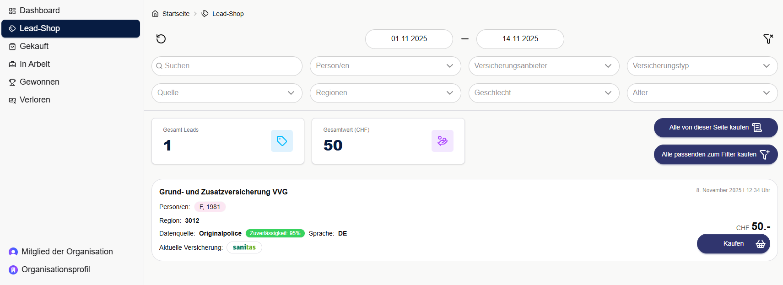
Task: Click the Startseite home icon
Action: click(x=155, y=14)
